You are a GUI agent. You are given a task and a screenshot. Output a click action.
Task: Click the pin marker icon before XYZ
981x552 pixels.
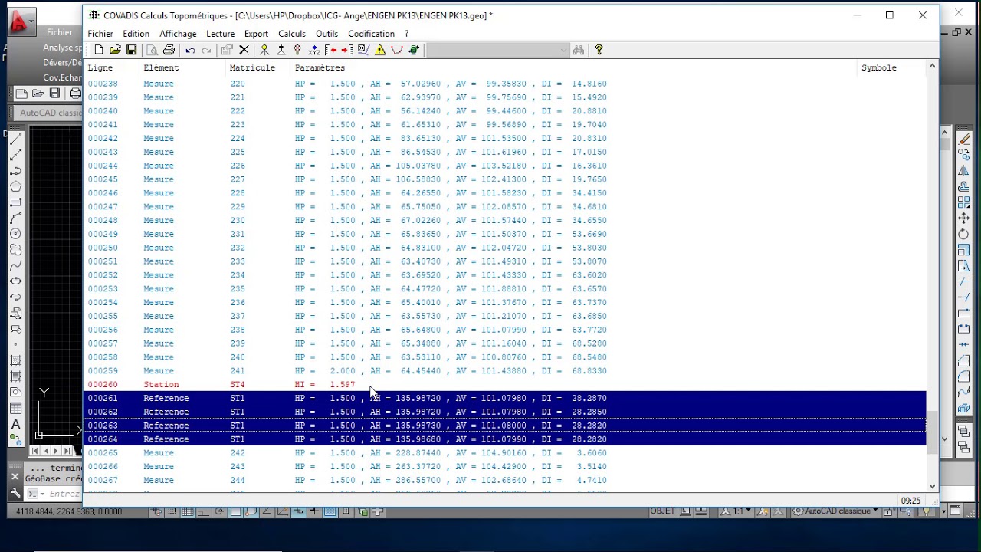(297, 50)
